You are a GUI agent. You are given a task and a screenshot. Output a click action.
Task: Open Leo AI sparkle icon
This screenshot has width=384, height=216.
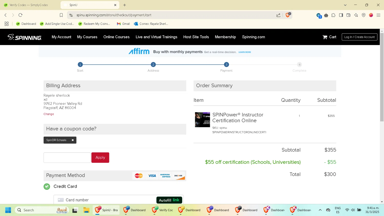(x=356, y=15)
